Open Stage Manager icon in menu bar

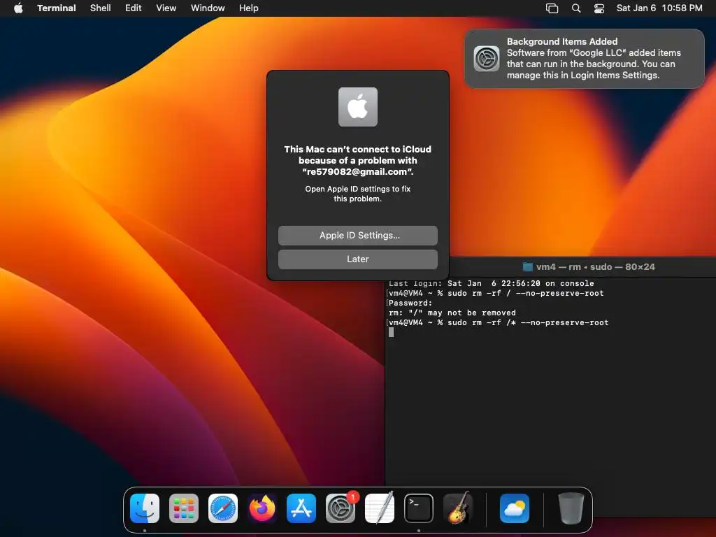tap(552, 8)
